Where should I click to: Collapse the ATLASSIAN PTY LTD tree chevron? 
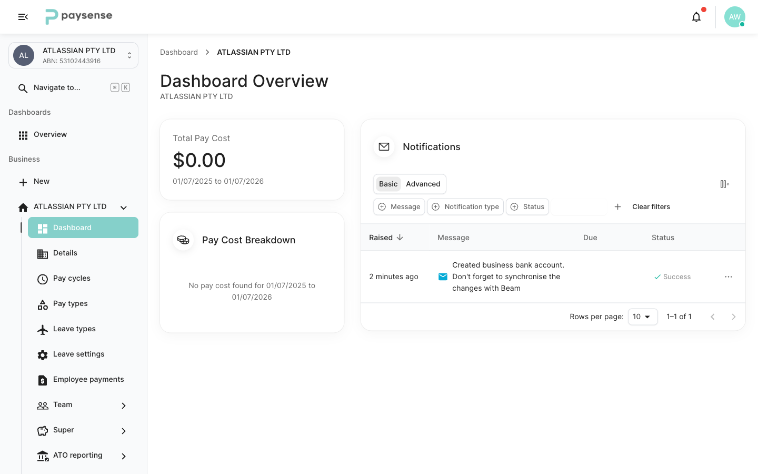[124, 208]
